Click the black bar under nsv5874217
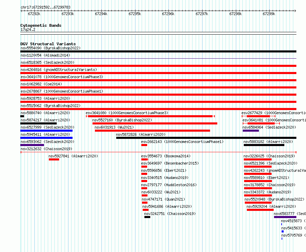306x252 pixels. pos(39,123)
